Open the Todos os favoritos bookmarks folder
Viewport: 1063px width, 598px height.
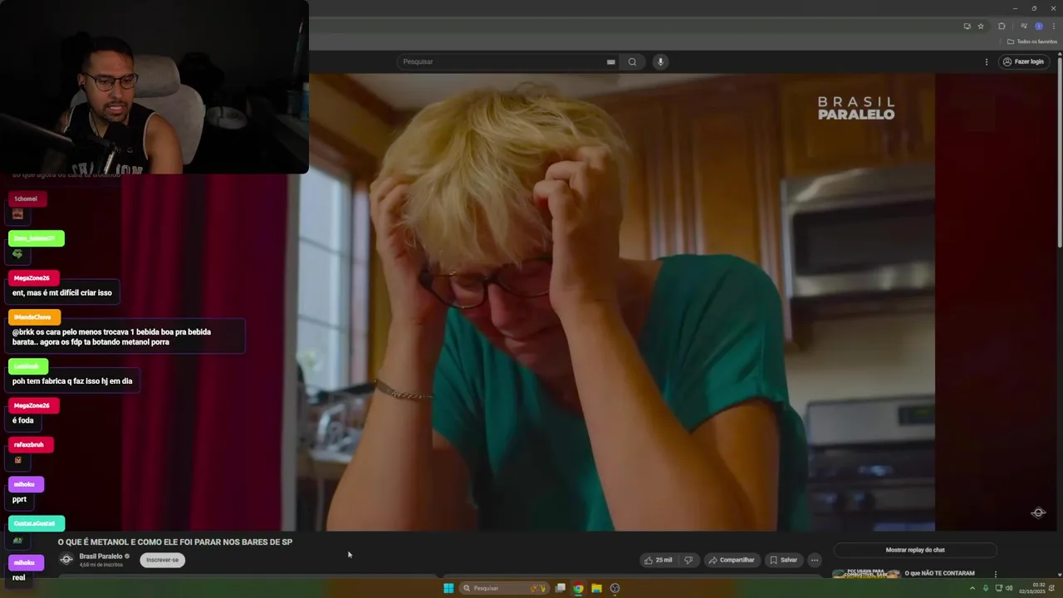[1032, 42]
